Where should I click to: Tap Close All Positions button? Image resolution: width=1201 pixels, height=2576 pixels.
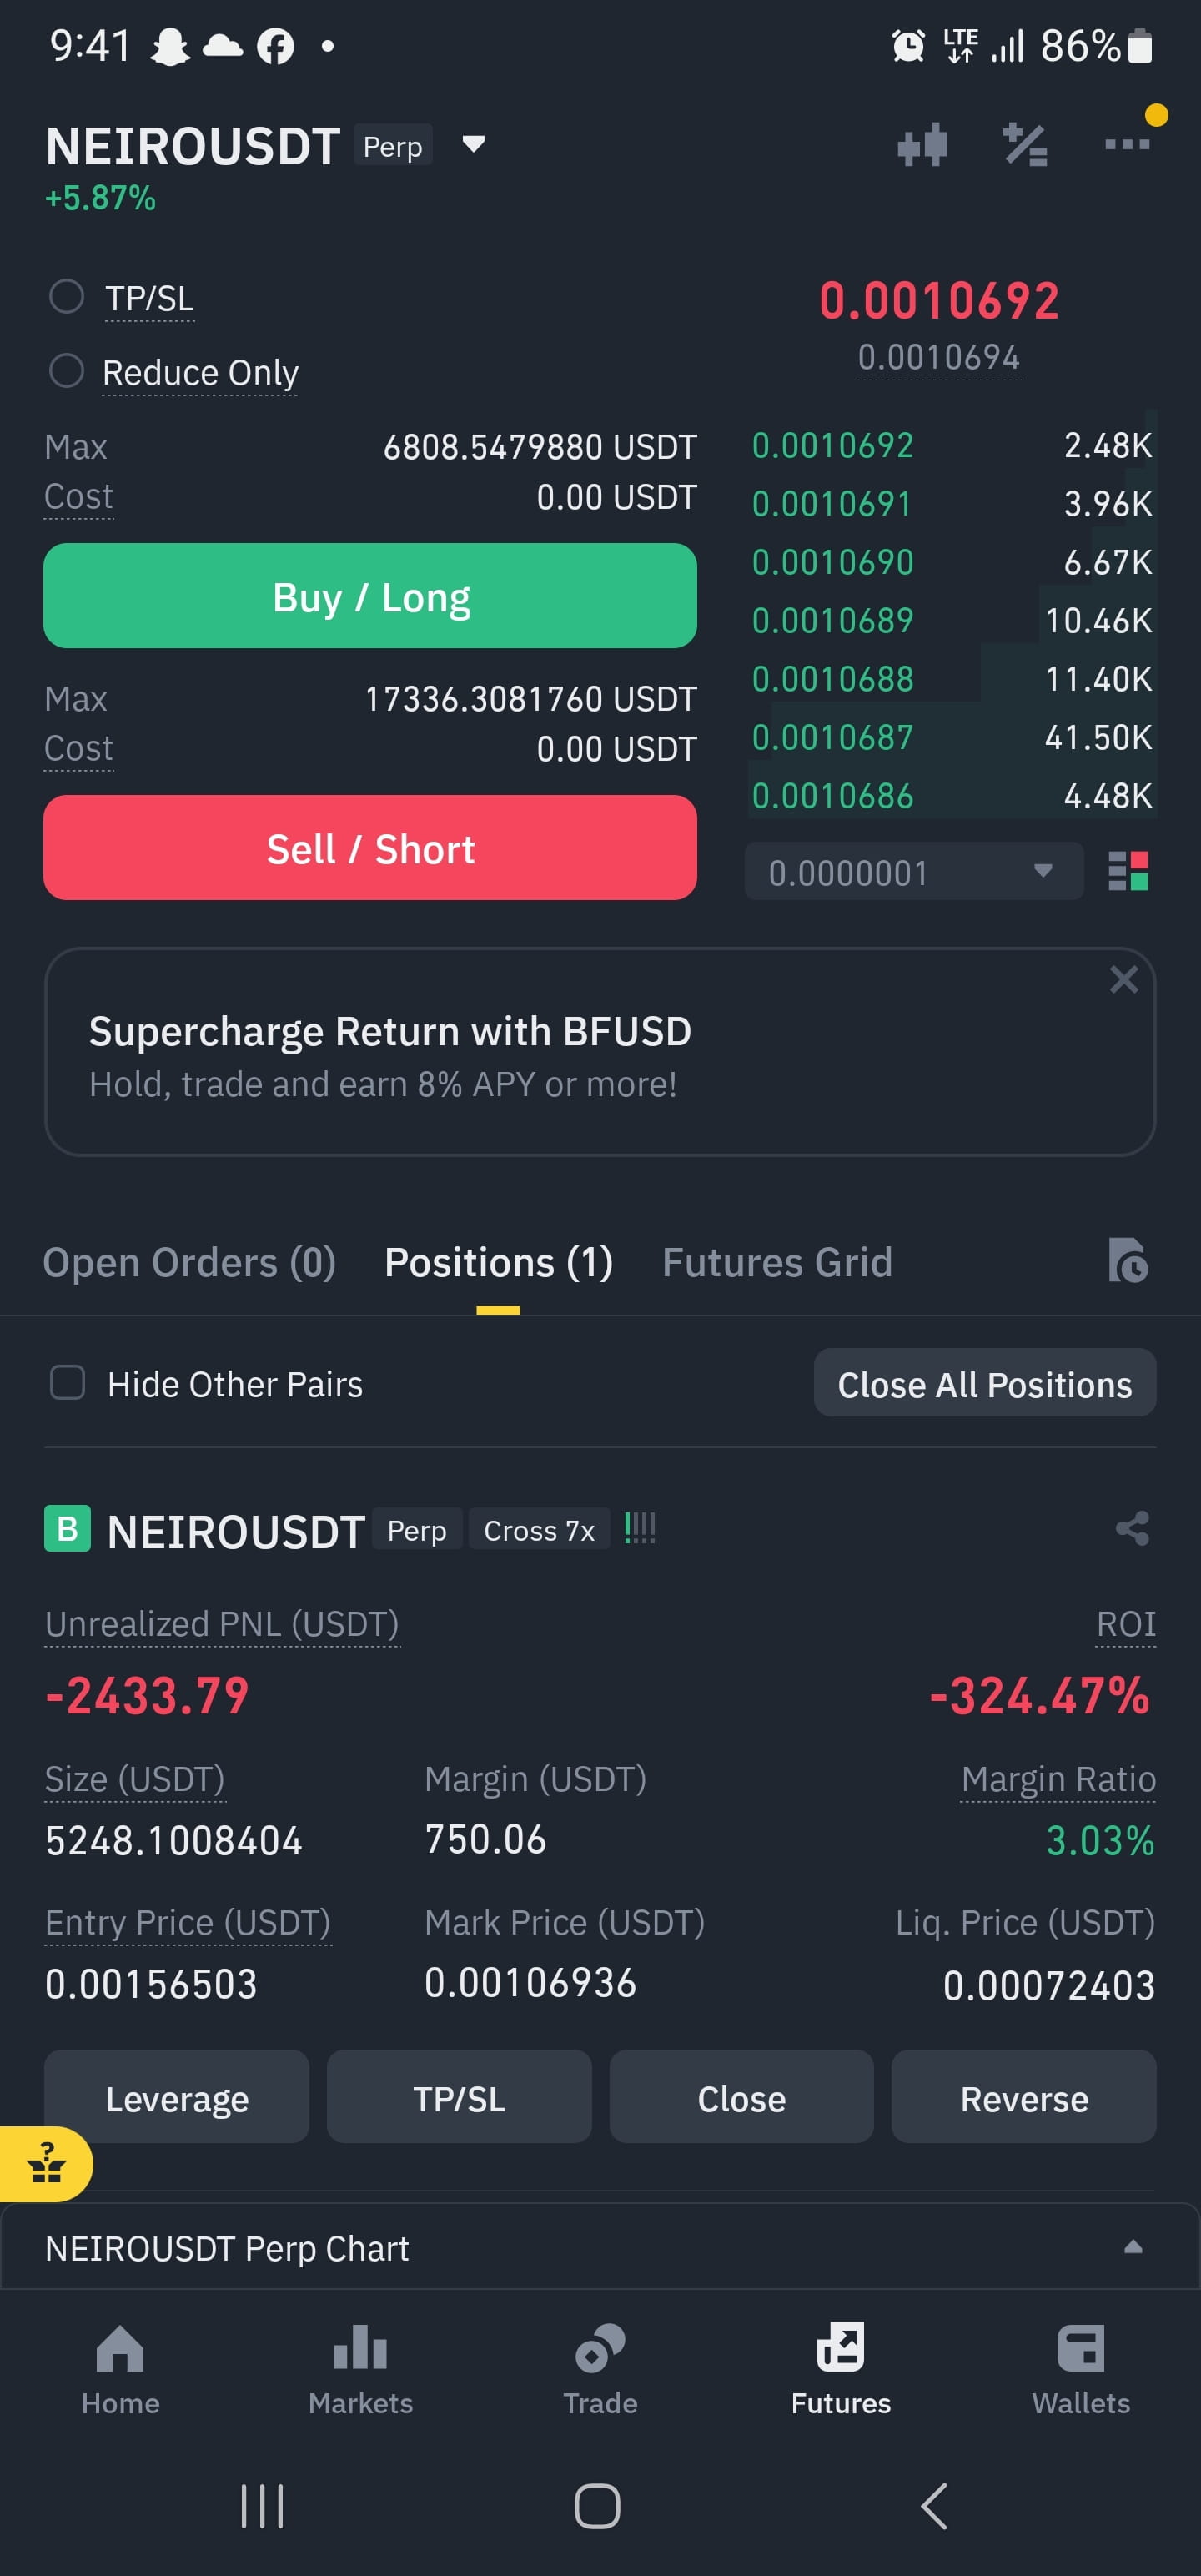coord(984,1383)
